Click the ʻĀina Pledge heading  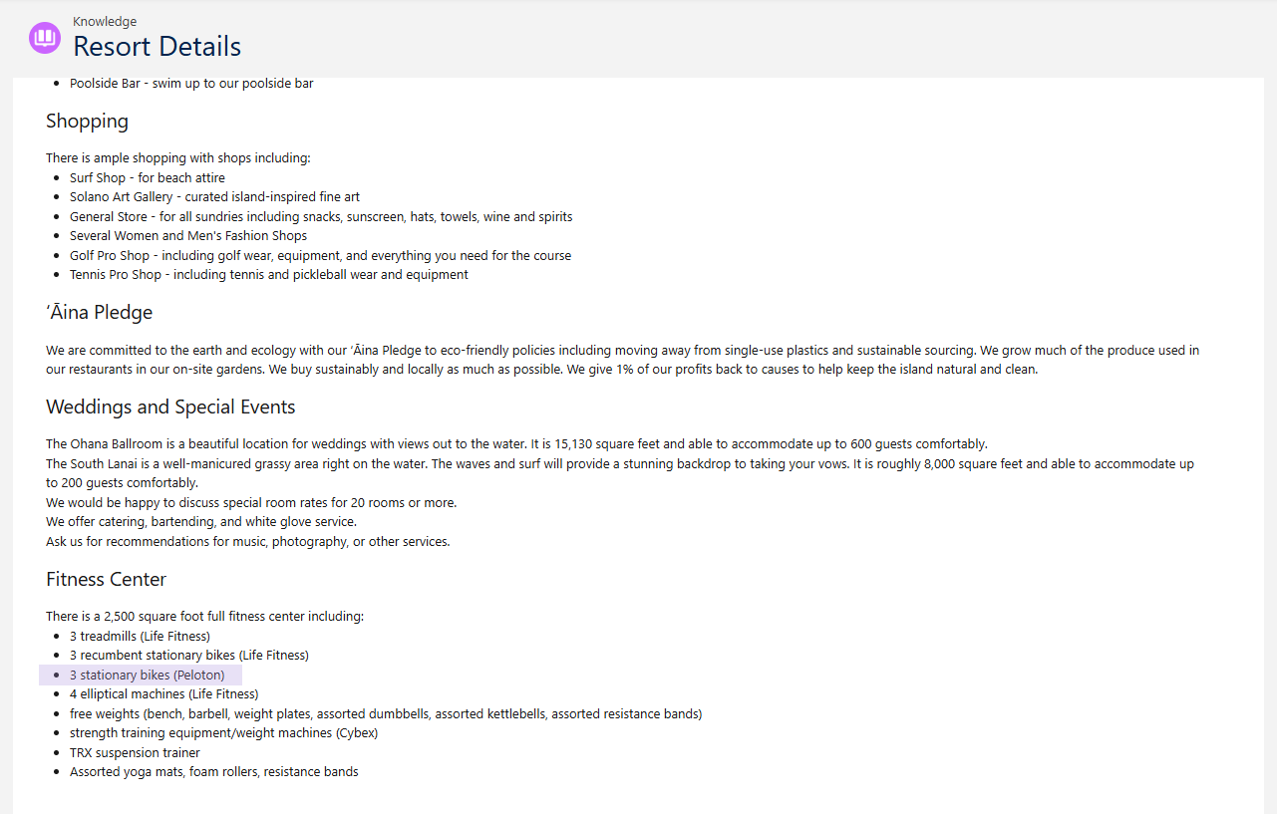(x=99, y=313)
